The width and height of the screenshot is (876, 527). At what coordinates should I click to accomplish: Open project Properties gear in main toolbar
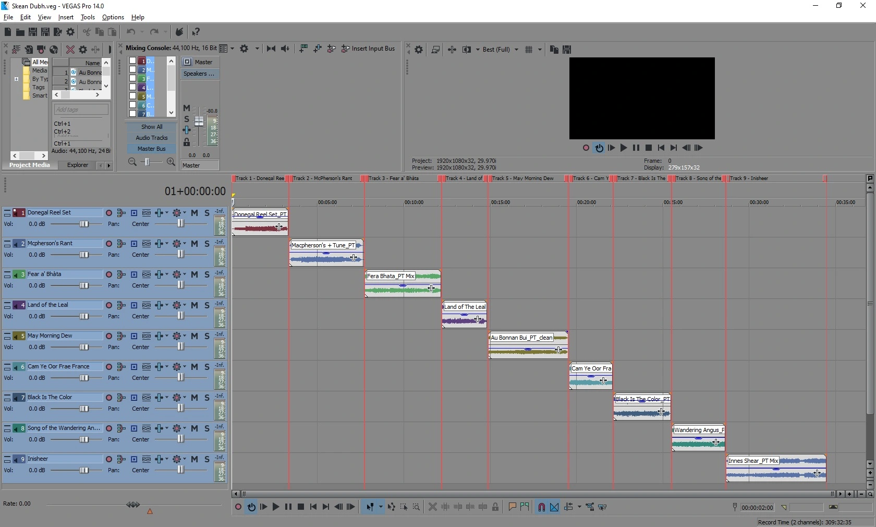click(x=70, y=32)
